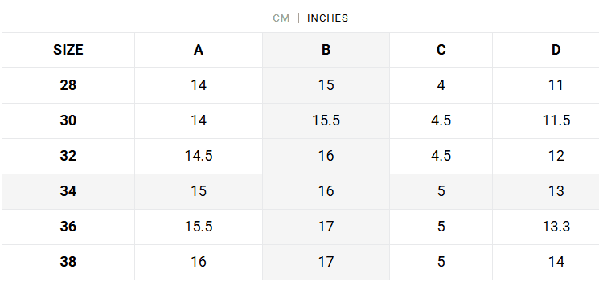Viewport: 599px width, 294px height.
Task: Select size 38 row label
Action: [68, 262]
